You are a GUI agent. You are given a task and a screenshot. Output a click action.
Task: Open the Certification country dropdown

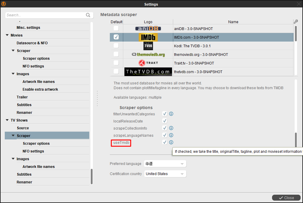tap(165, 174)
